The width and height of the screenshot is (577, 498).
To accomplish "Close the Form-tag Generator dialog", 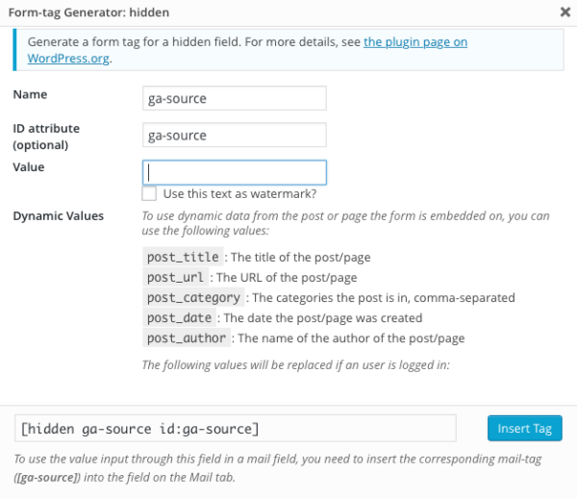I will (x=564, y=12).
